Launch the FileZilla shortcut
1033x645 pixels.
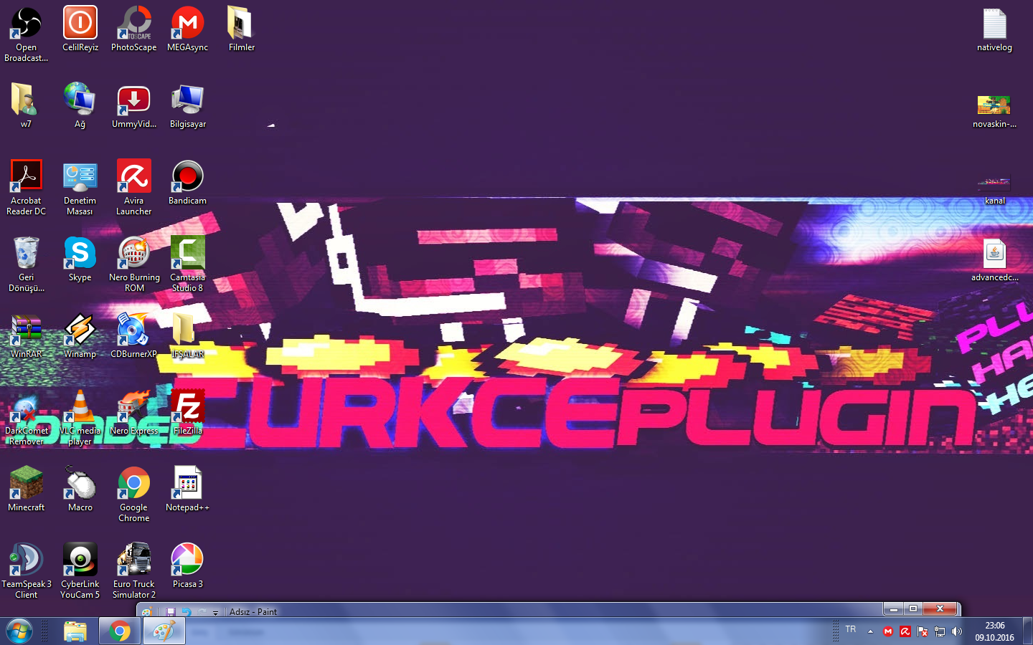click(188, 412)
